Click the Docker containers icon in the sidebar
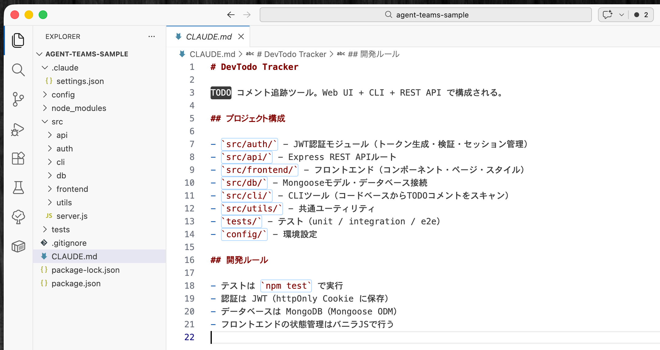Screen dimensions: 660x350 coord(18,246)
